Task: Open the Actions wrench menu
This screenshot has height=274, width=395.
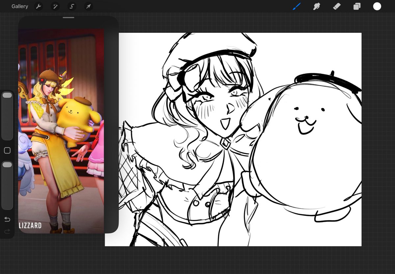Action: tap(39, 6)
